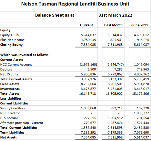151x141 pixels.
Task: Select the 'Net Assets' row label
Action: (9, 138)
